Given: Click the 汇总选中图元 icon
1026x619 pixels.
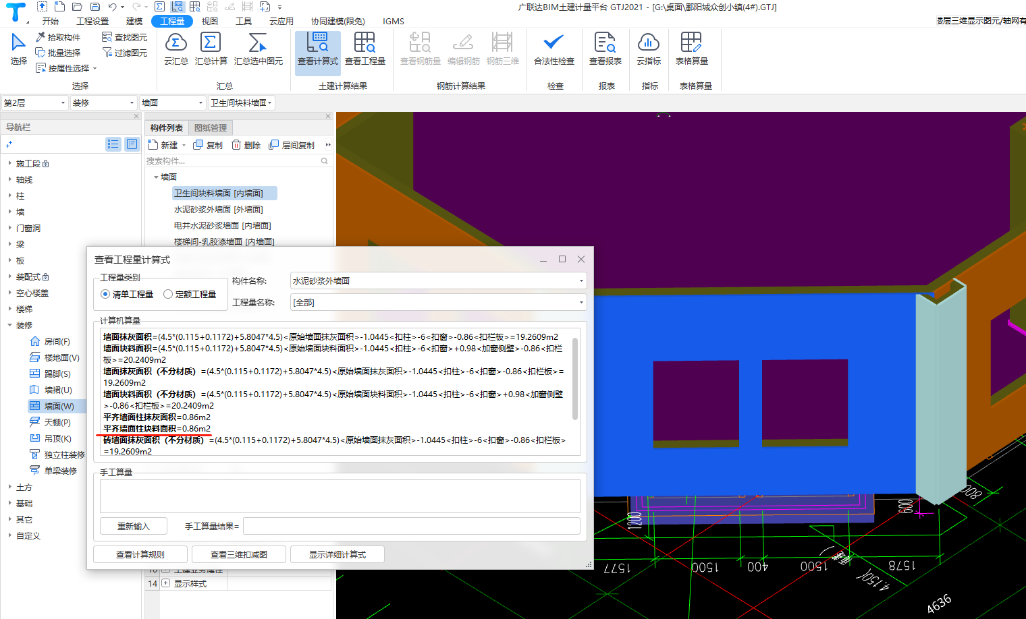Looking at the screenshot, I should pyautogui.click(x=258, y=42).
